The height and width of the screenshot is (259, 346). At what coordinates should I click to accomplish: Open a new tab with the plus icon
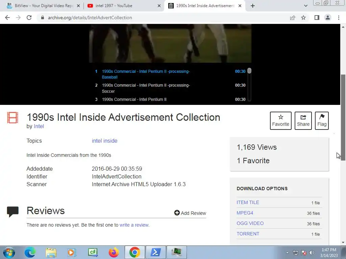(253, 6)
